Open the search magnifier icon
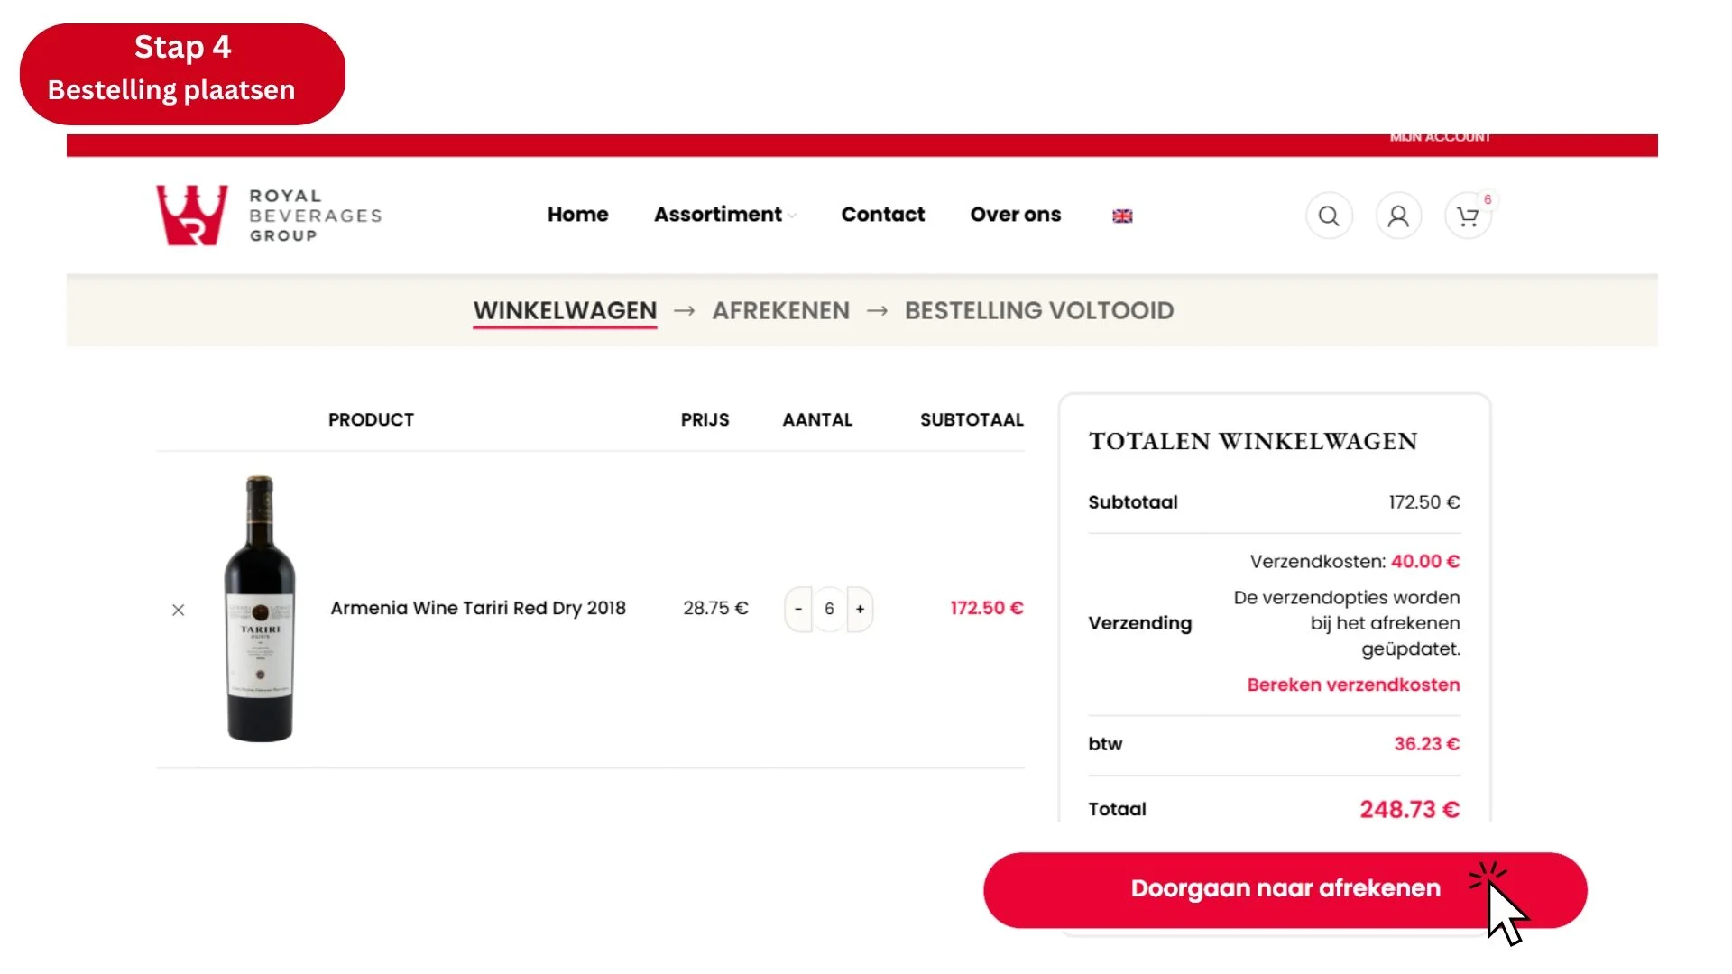 pyautogui.click(x=1329, y=216)
